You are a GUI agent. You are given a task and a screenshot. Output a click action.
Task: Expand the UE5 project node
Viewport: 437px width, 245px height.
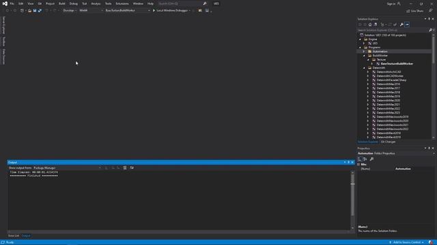pyautogui.click(x=364, y=44)
